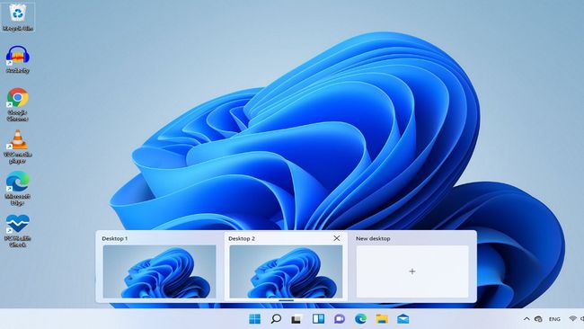Screen dimensions: 584x329
Task: Open the Windows Start menu
Action: (255, 319)
